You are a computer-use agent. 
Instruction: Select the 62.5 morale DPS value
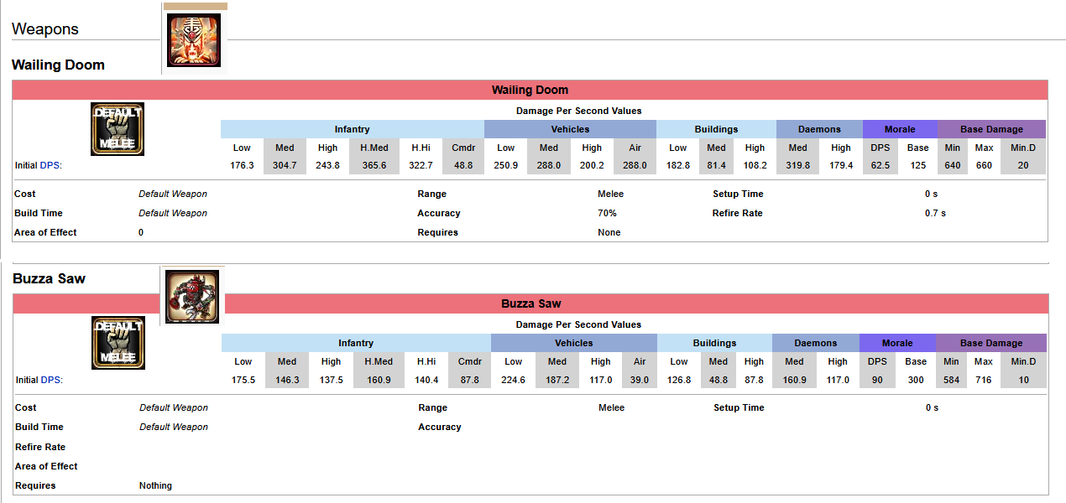click(880, 165)
